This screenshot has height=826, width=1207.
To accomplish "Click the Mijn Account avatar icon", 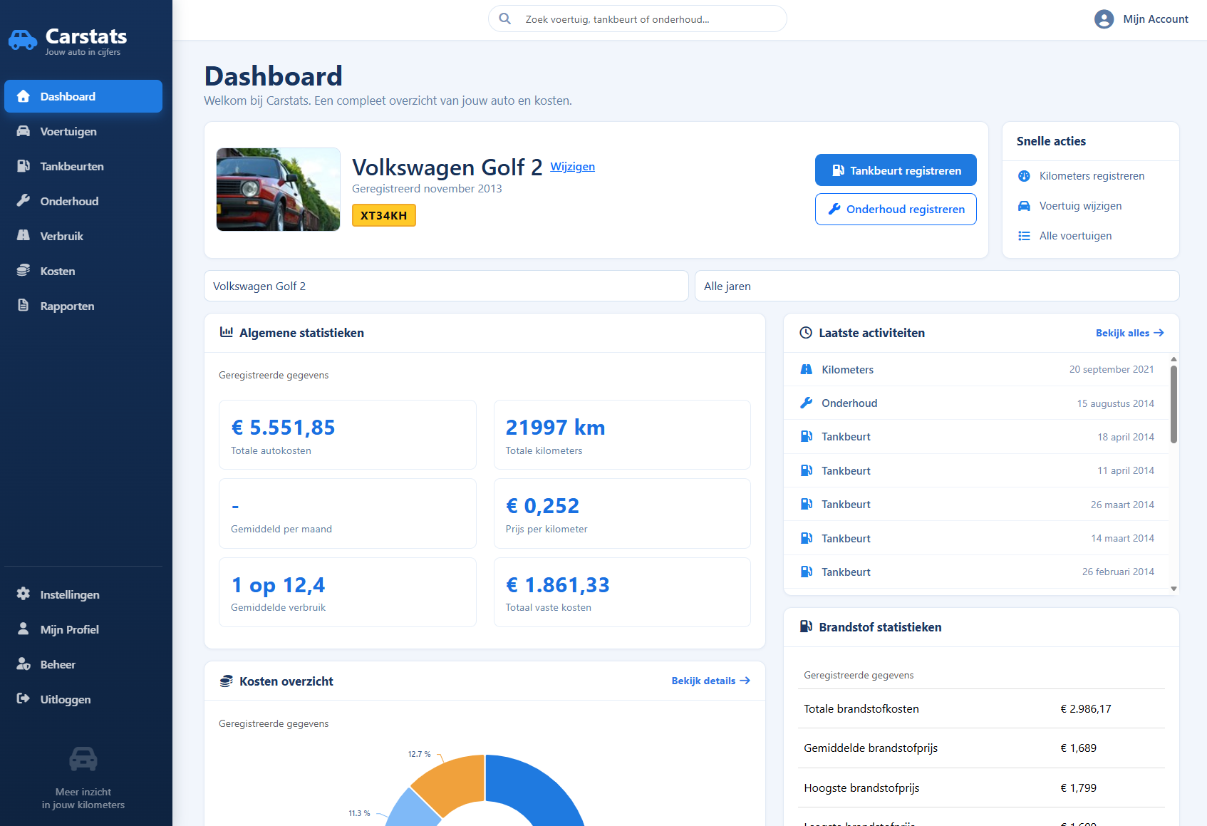I will pos(1104,19).
